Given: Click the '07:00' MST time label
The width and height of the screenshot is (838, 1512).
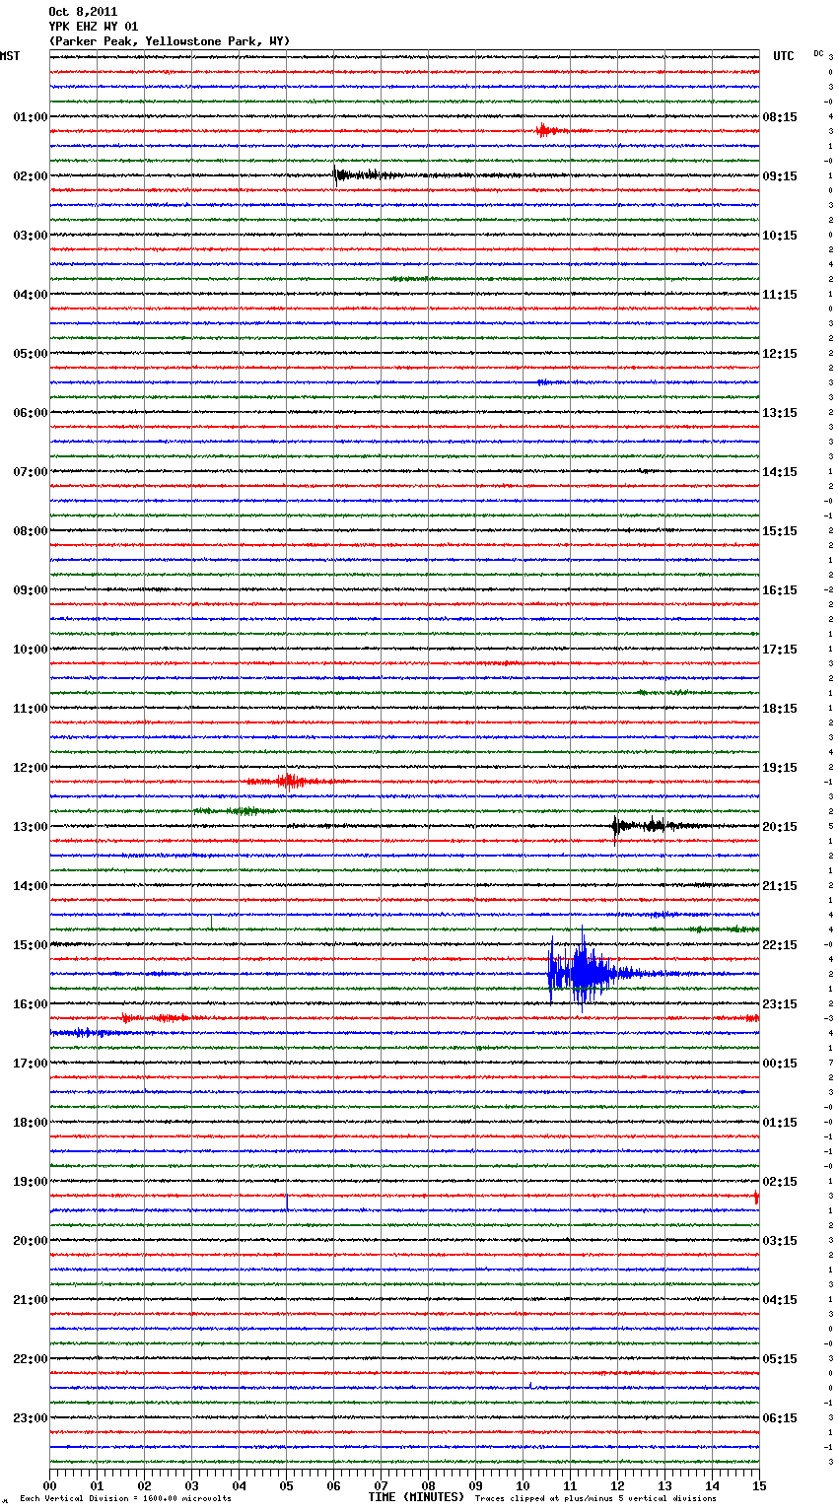Looking at the screenshot, I should 31,472.
